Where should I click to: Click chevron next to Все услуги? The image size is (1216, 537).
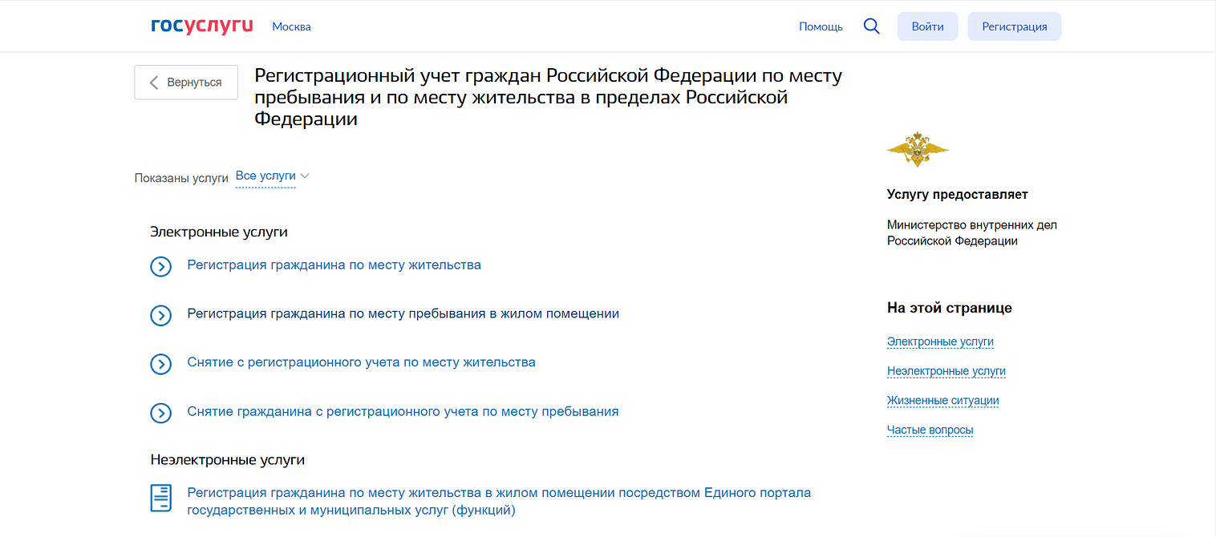[305, 176]
